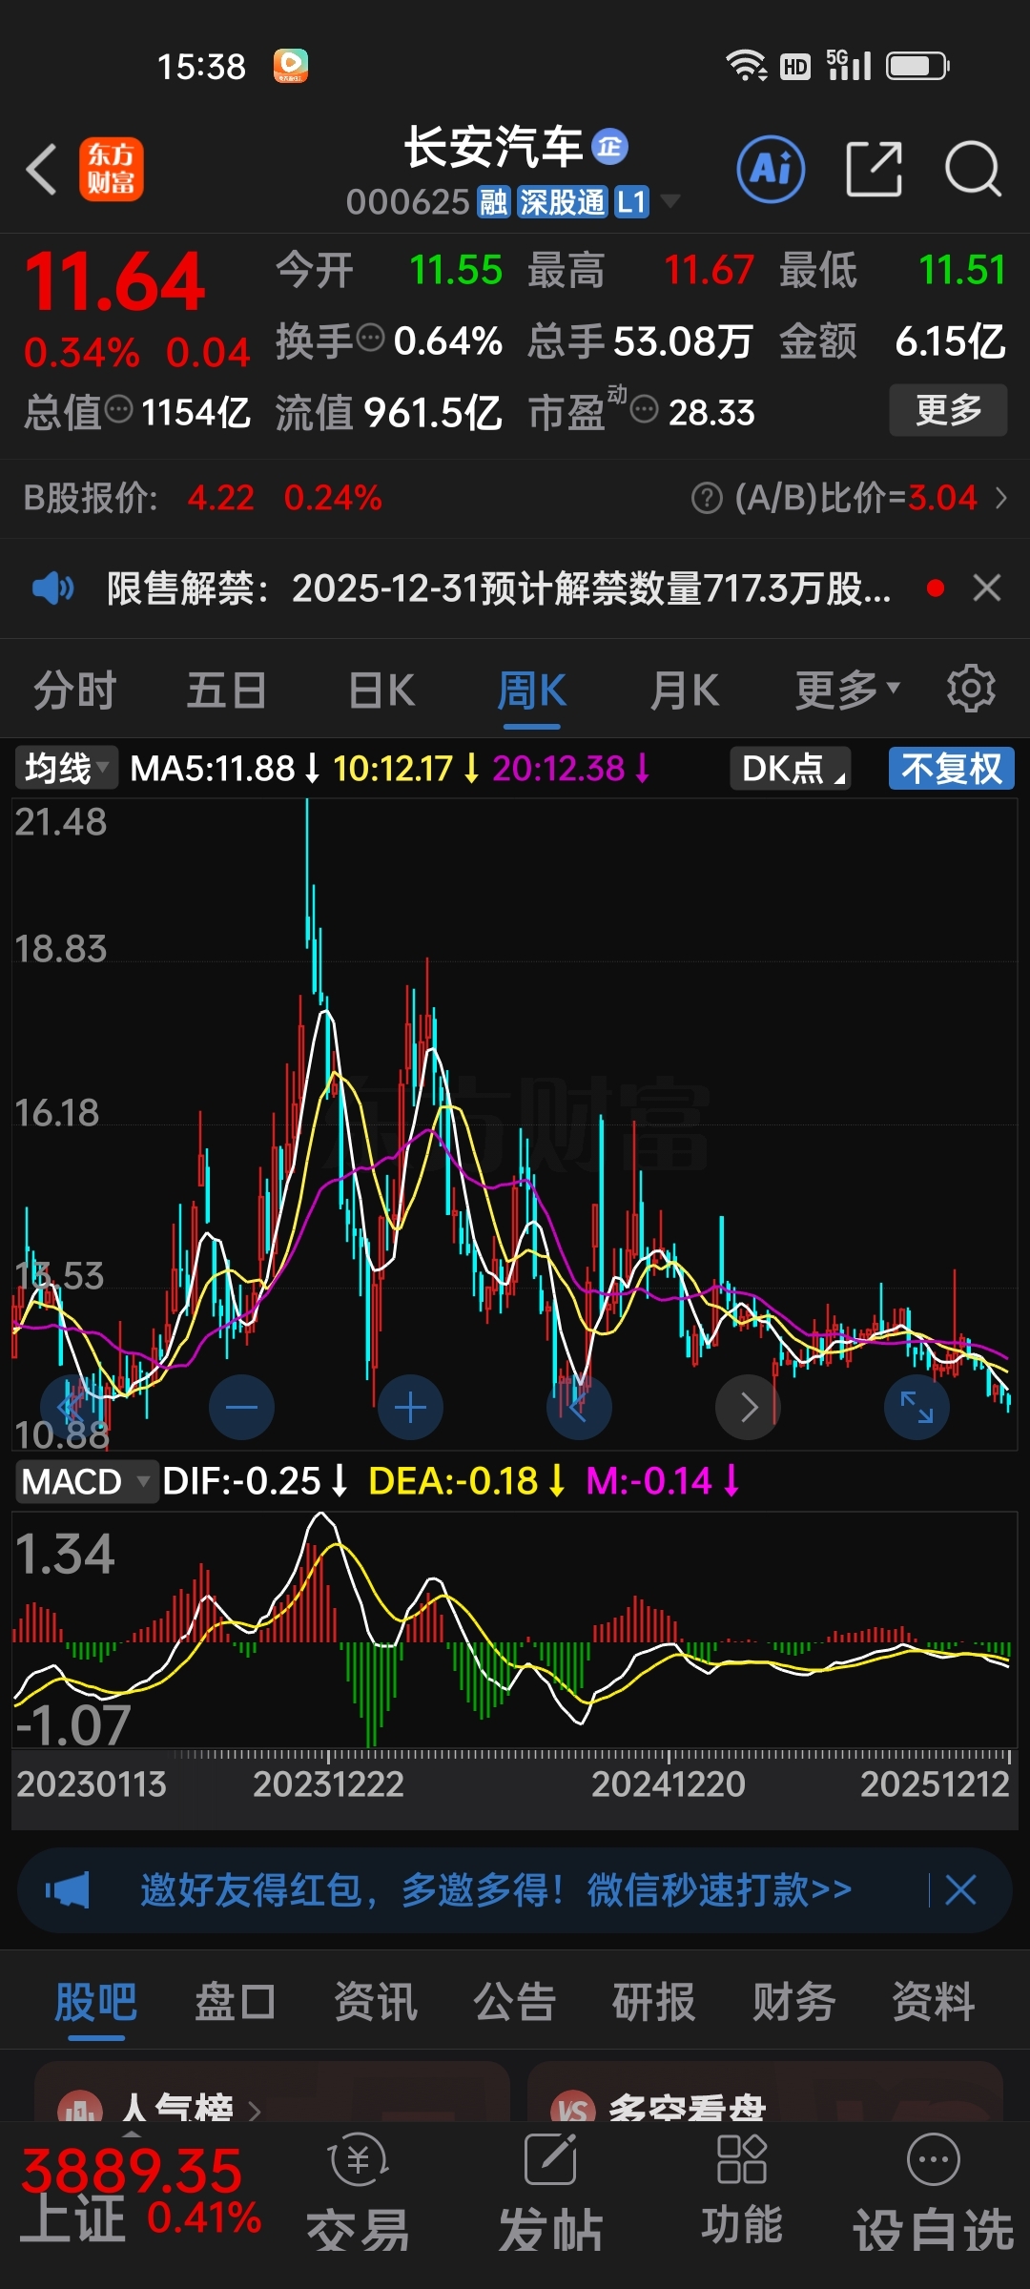This screenshot has height=2289, width=1030.
Task: Open the 资料 tab
Action: pos(934,2001)
